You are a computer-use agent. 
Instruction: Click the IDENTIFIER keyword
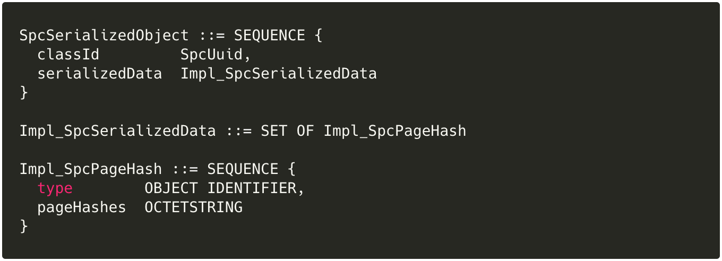[252, 188]
